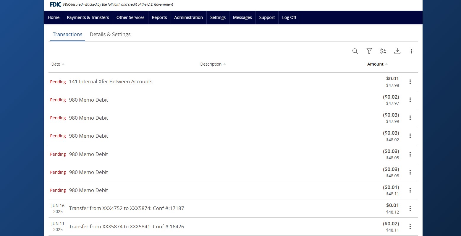This screenshot has height=236, width=461.
Task: Open row actions for the Internal Xfer transaction
Action: [410, 82]
